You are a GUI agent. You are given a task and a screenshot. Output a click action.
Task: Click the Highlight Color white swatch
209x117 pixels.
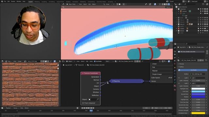point(198,89)
